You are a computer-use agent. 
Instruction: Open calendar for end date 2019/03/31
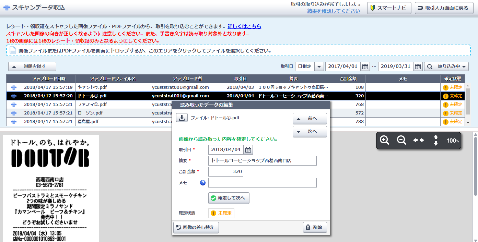(418, 66)
